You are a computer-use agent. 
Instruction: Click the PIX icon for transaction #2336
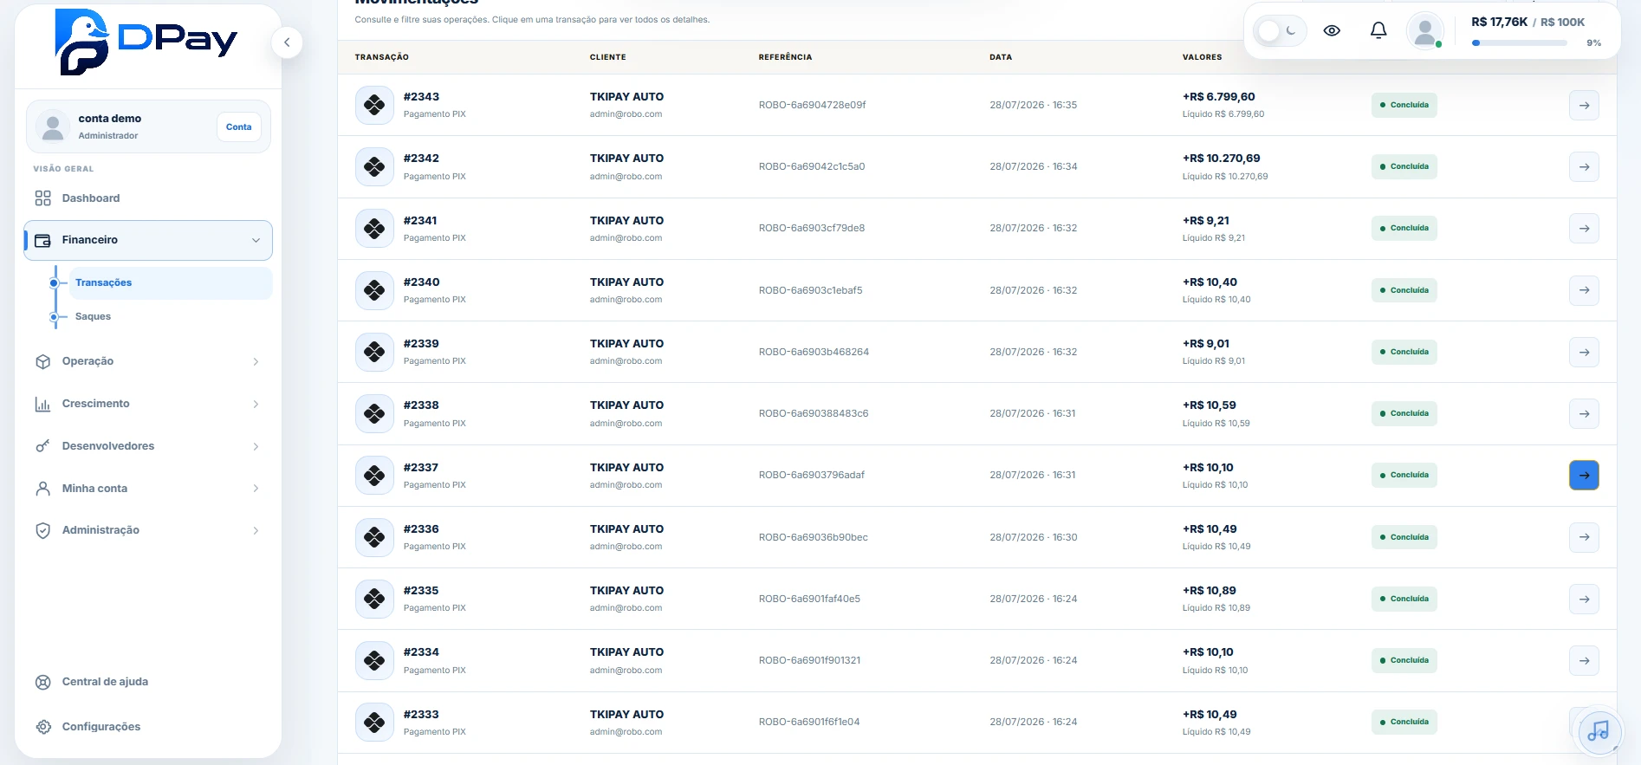click(x=374, y=537)
